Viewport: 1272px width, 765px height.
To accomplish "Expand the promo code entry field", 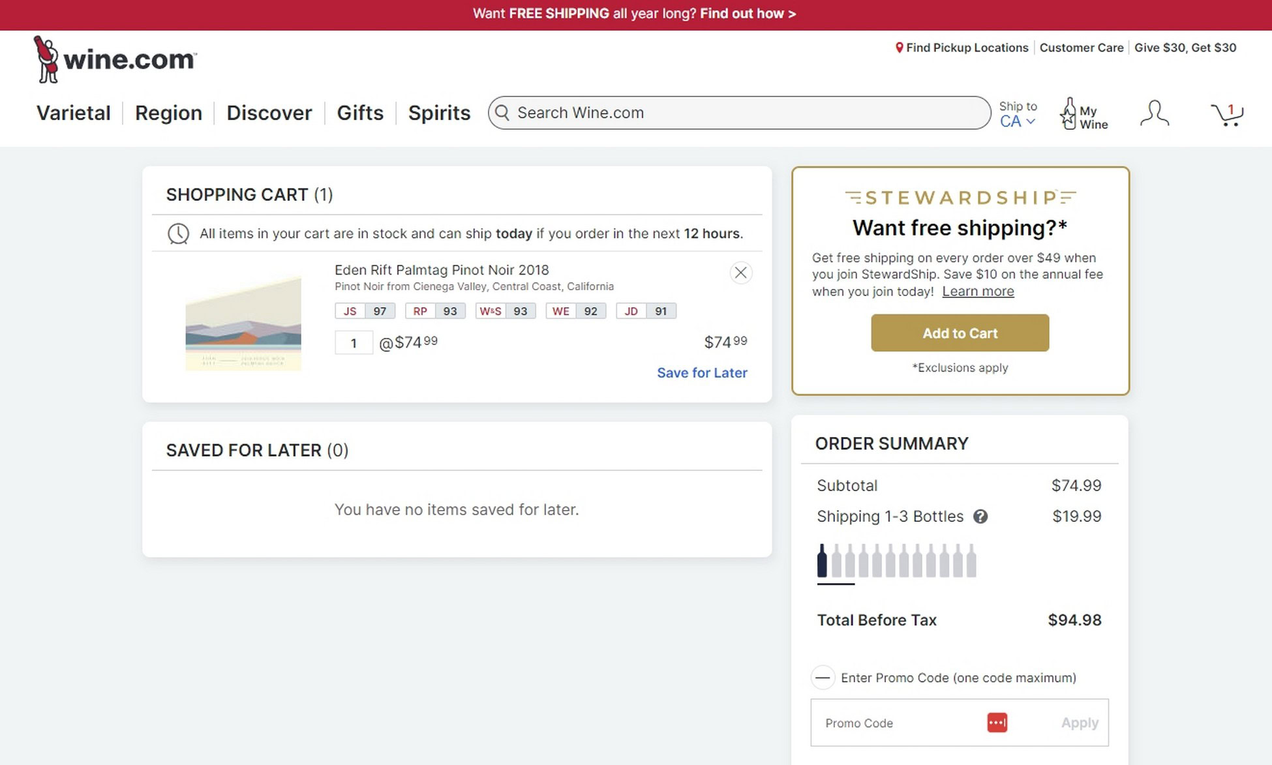I will coord(823,678).
